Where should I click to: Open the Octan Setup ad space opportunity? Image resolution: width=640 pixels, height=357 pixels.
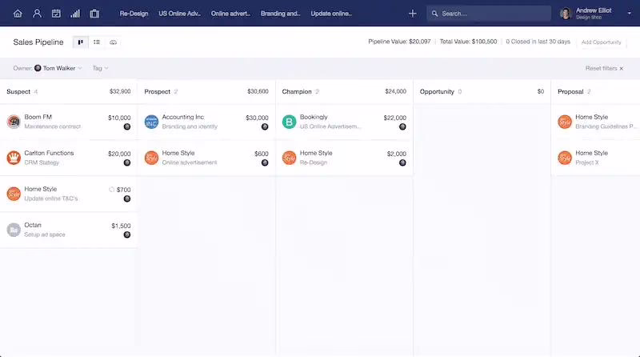point(69,230)
